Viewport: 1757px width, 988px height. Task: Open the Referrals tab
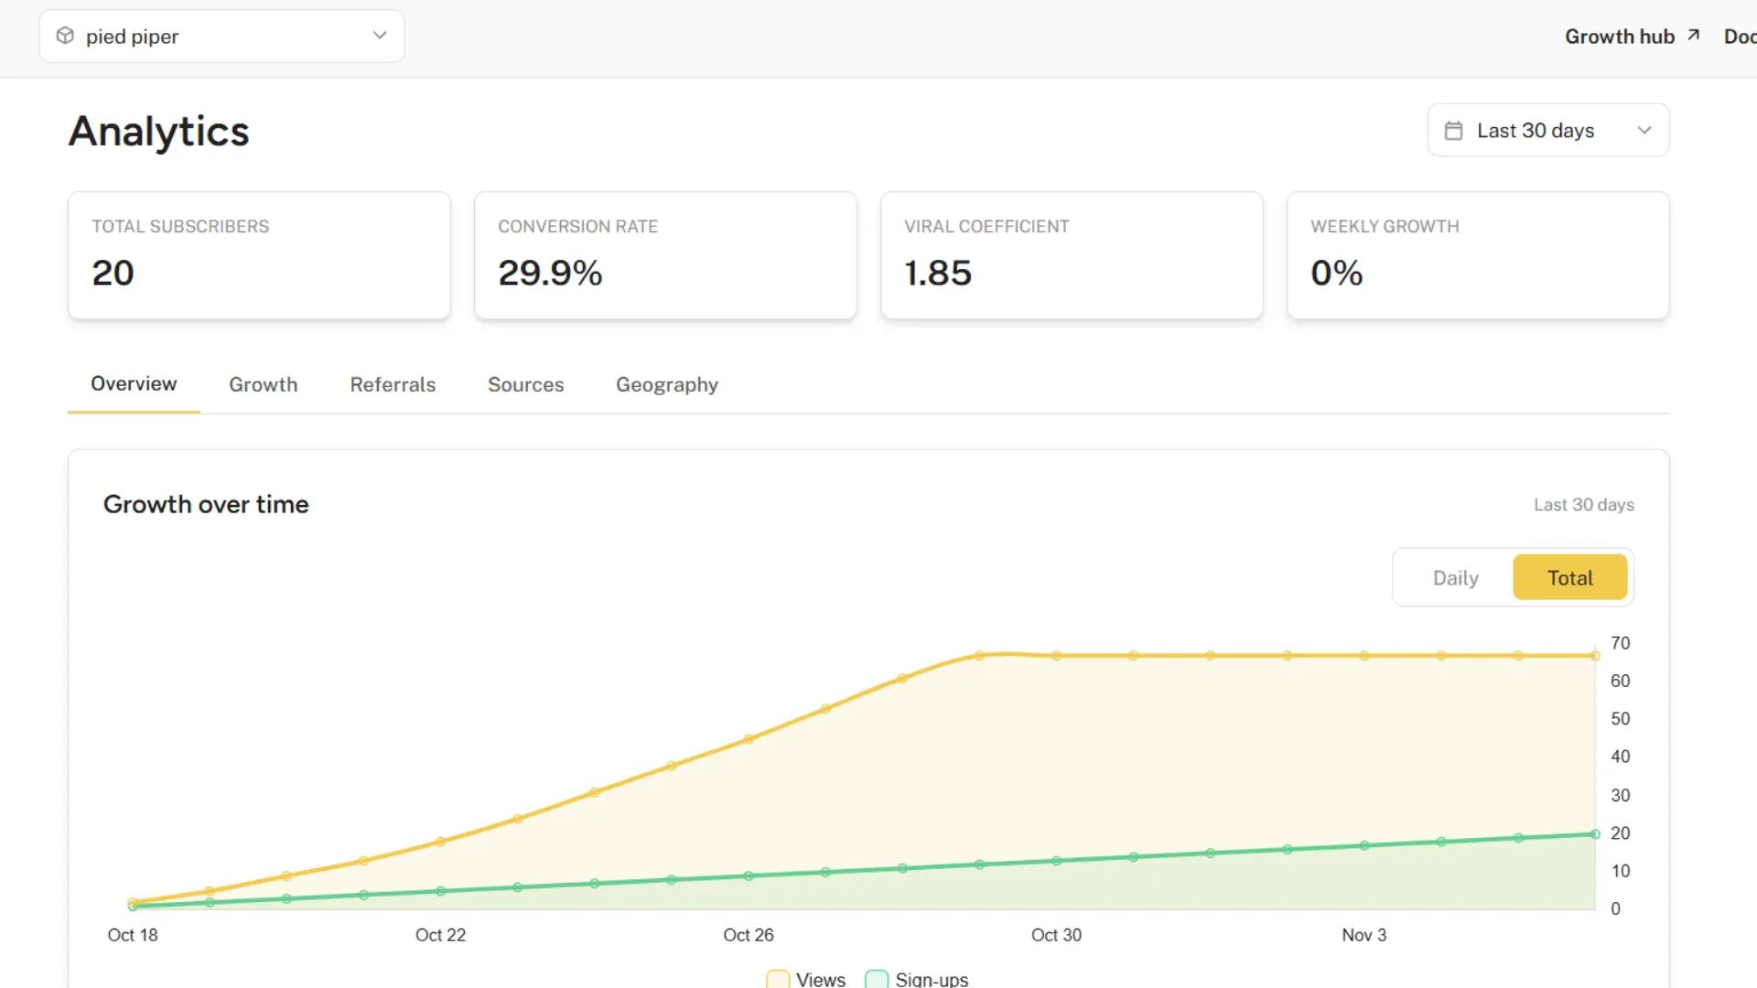[x=393, y=384]
